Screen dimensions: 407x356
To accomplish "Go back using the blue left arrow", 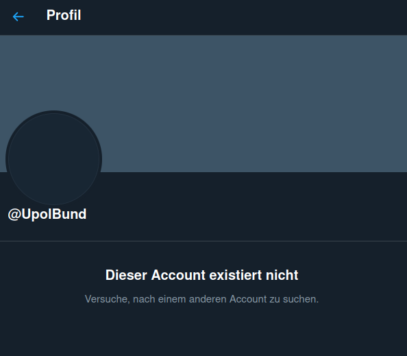I will pyautogui.click(x=18, y=16).
